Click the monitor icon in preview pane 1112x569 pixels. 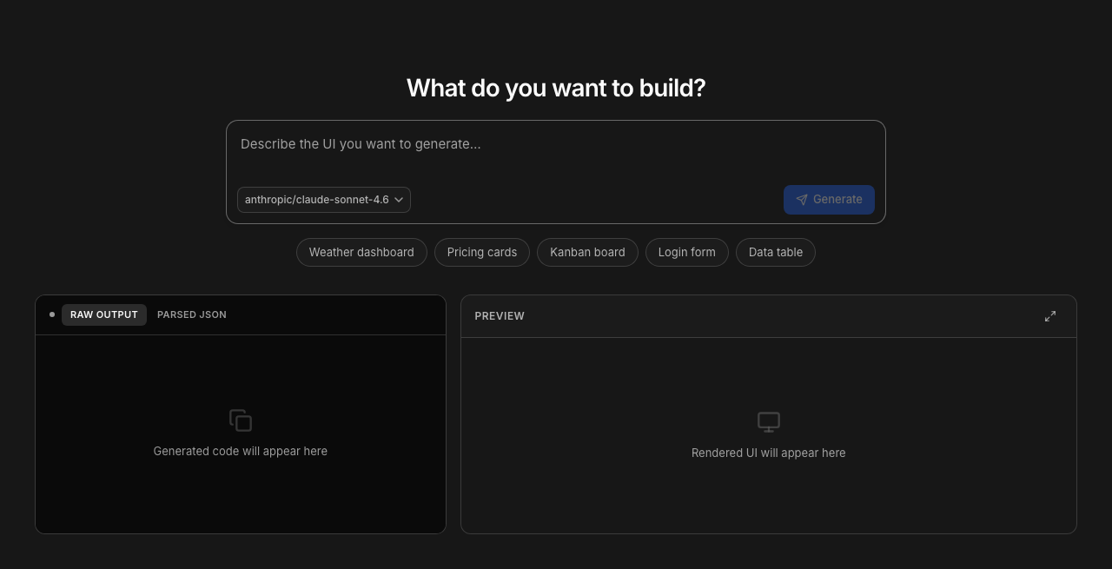coord(769,422)
